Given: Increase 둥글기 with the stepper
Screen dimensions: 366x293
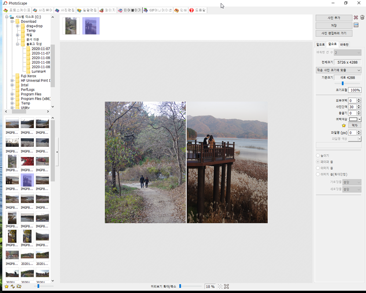Looking at the screenshot, I should (359, 112).
